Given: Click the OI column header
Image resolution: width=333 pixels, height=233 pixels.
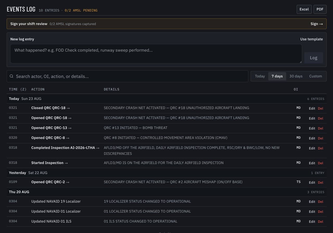Looking at the screenshot, I should click(296, 89).
